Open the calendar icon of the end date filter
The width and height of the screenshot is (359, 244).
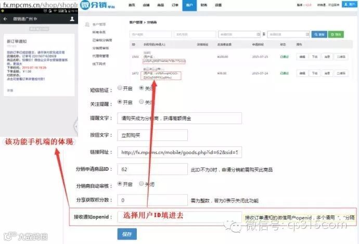tap(307, 34)
